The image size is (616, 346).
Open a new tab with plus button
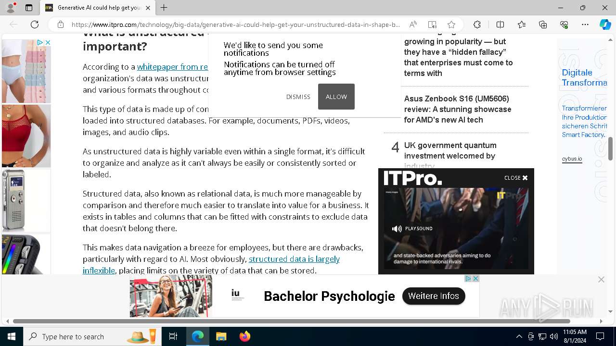pos(164,8)
